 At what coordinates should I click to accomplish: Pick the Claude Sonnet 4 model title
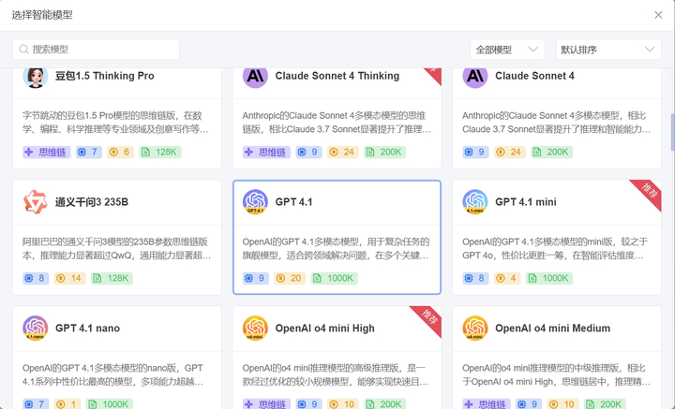click(534, 76)
